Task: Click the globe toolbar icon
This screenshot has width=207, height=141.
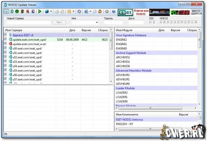Action: pyautogui.click(x=47, y=11)
